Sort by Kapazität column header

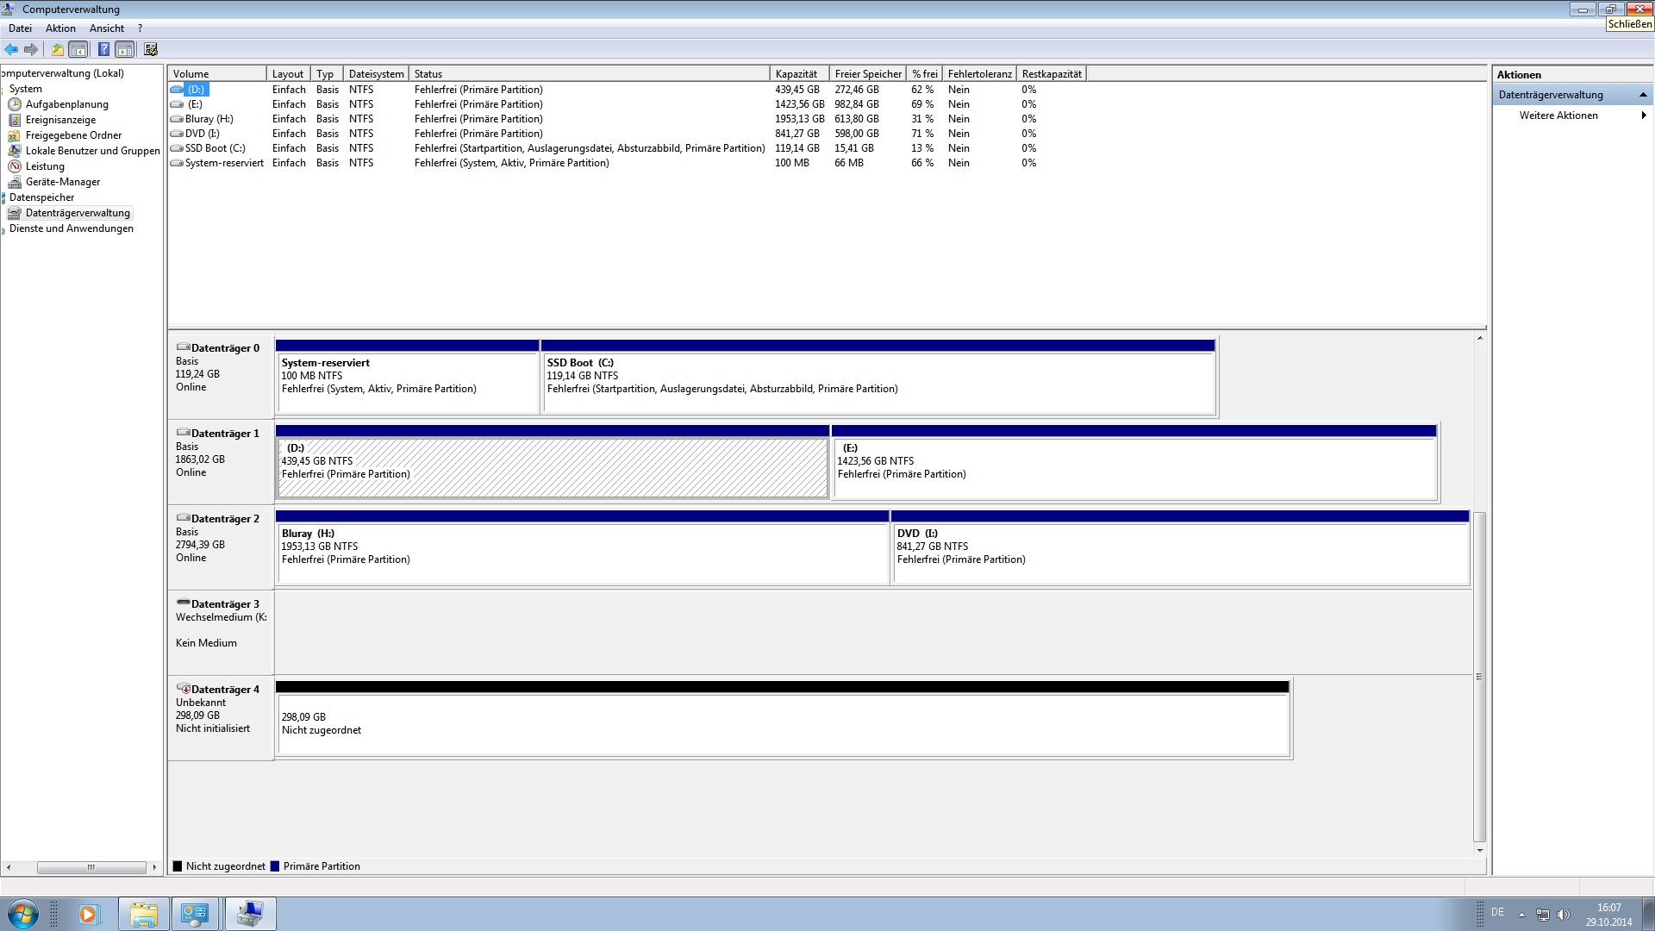pos(796,74)
